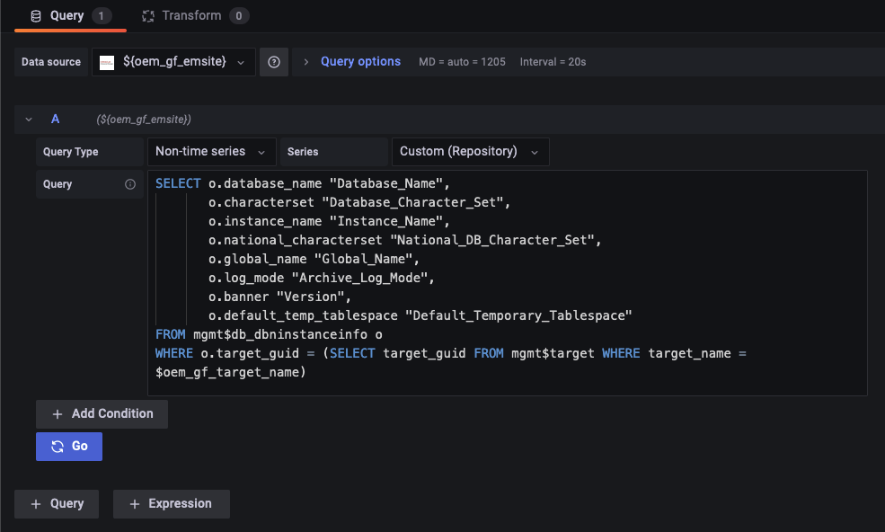Click the (${oem_gf_emsite}) italic text in row A
The width and height of the screenshot is (885, 532).
(144, 120)
